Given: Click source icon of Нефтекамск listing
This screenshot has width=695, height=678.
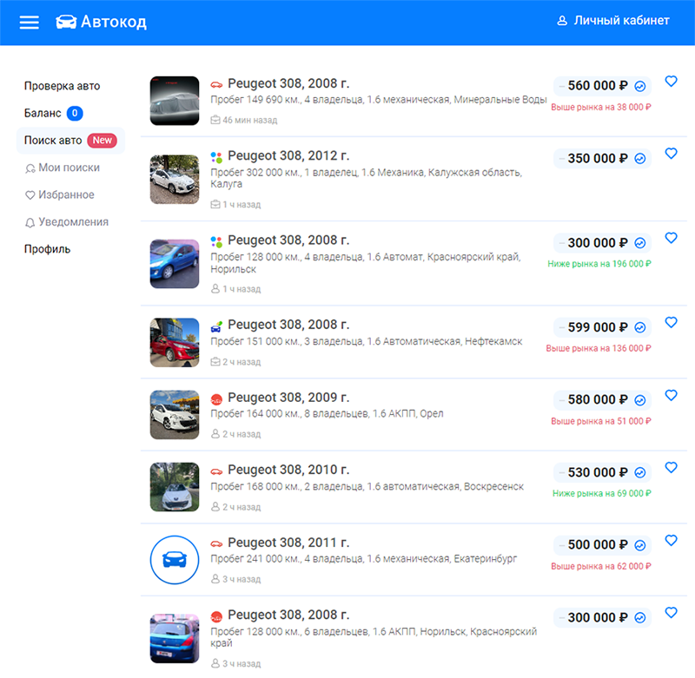Looking at the screenshot, I should pyautogui.click(x=216, y=327).
